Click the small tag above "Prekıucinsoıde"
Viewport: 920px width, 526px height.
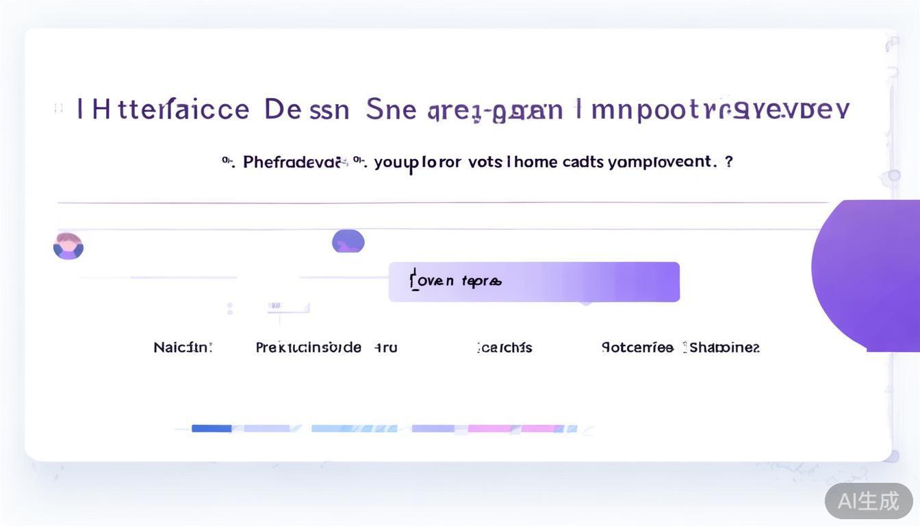tap(277, 305)
